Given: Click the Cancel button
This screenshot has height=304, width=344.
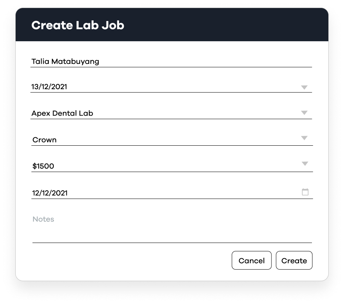Looking at the screenshot, I should click(252, 261).
